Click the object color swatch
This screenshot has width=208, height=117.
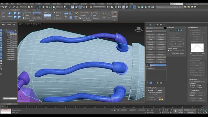(x=165, y=28)
